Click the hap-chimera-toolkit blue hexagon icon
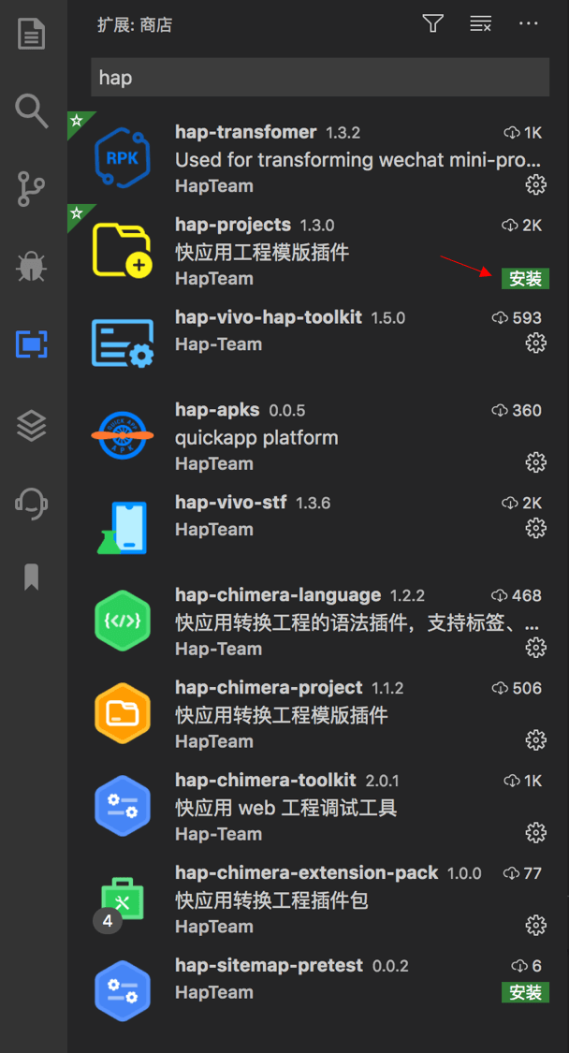Screen dimensions: 569x1053 coord(123,807)
